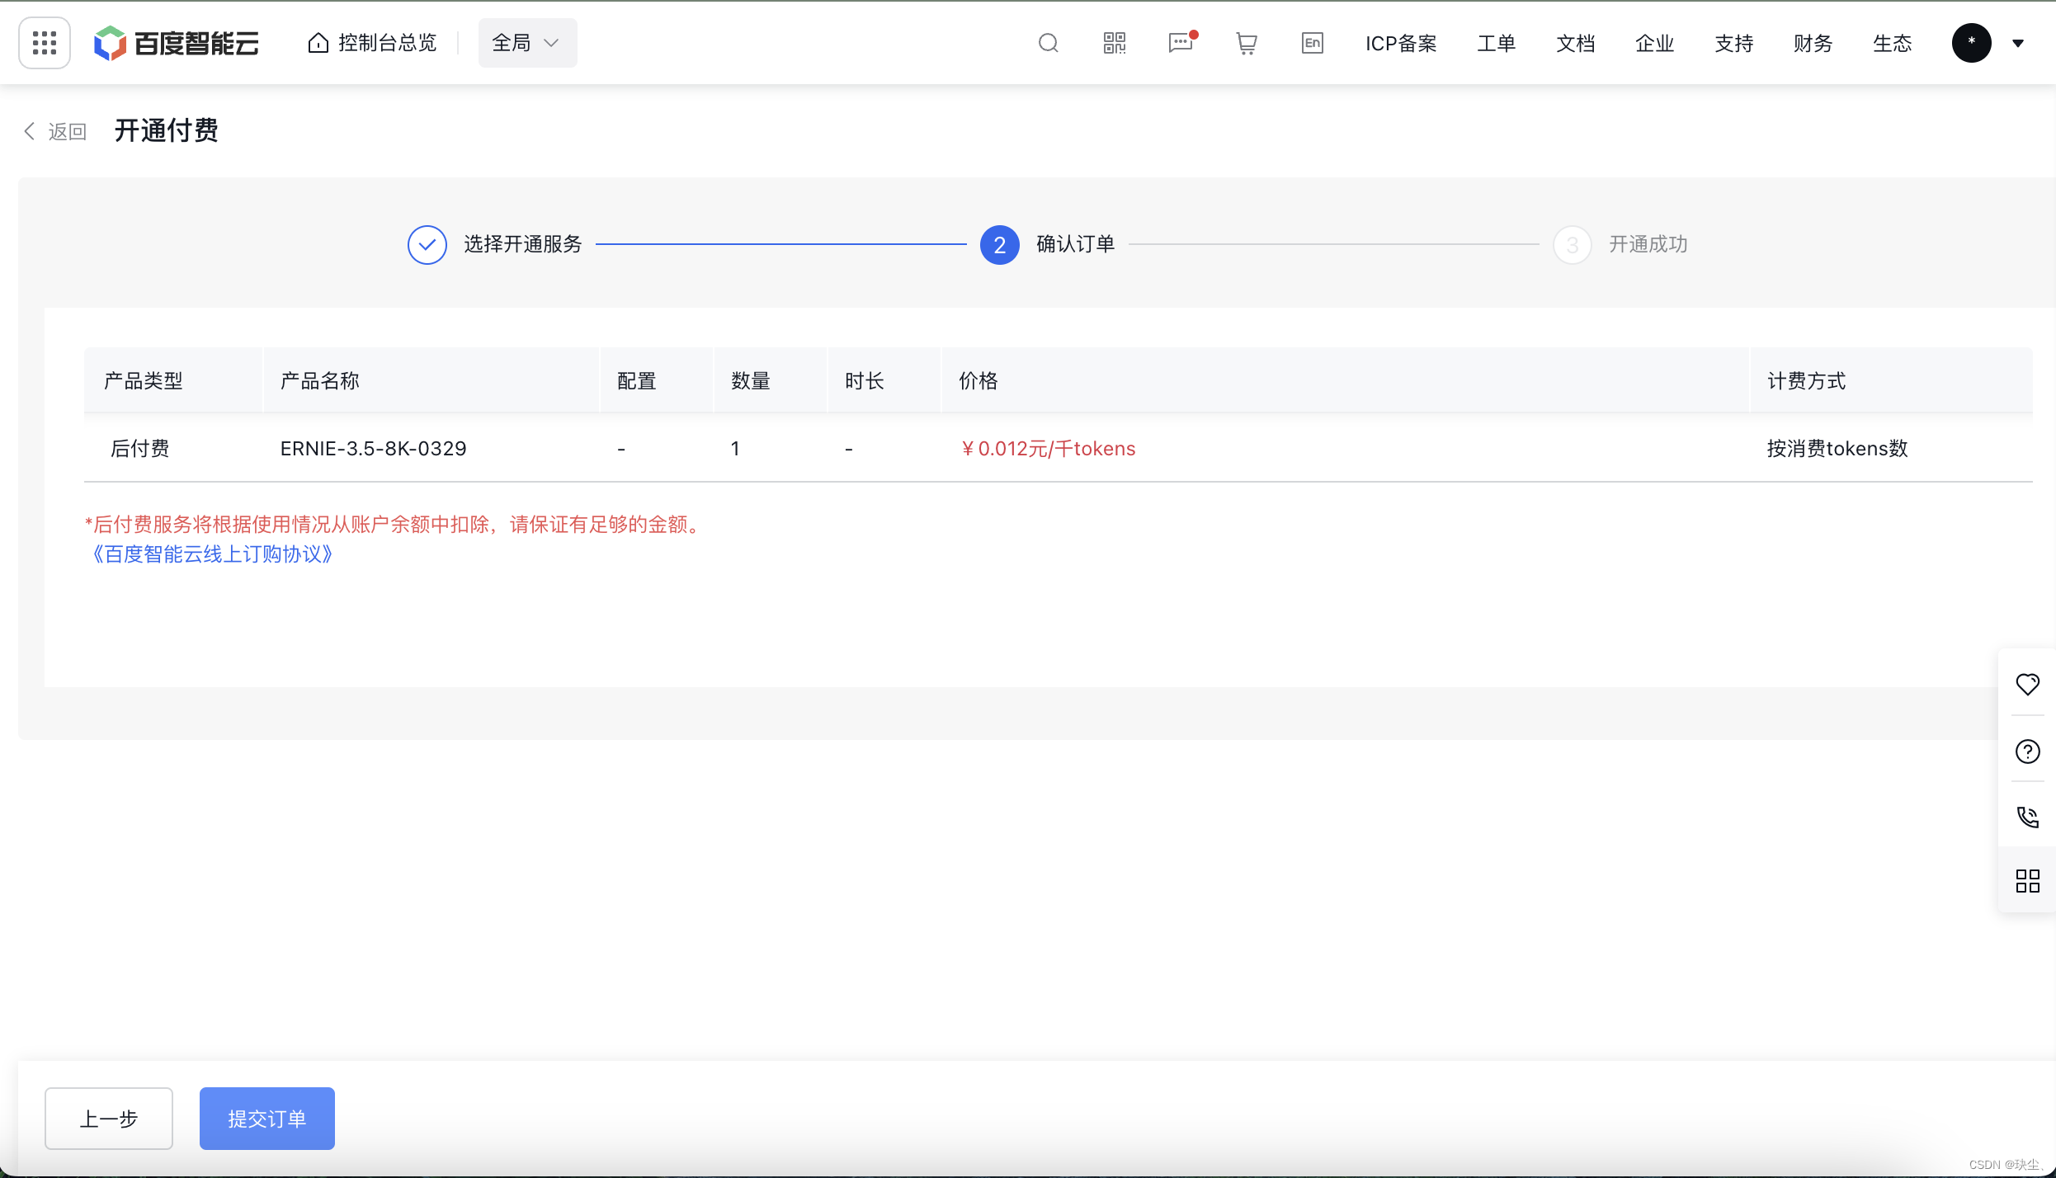Image resolution: width=2056 pixels, height=1178 pixels.
Task: Click the help question mark icon
Action: [x=2027, y=751]
